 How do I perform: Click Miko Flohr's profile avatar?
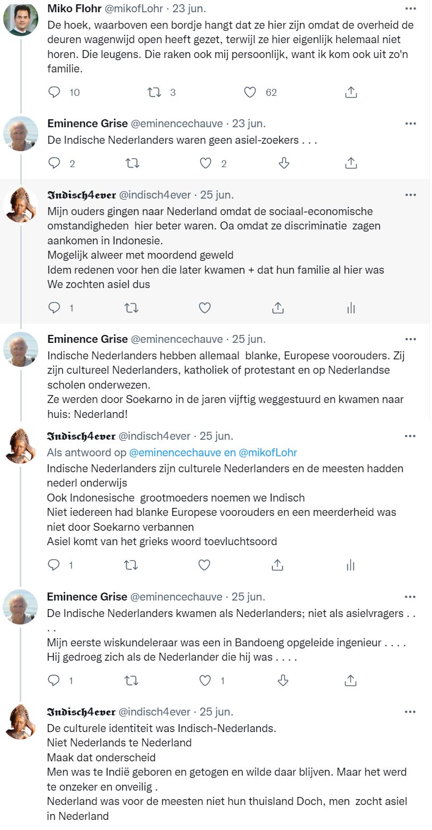click(21, 19)
